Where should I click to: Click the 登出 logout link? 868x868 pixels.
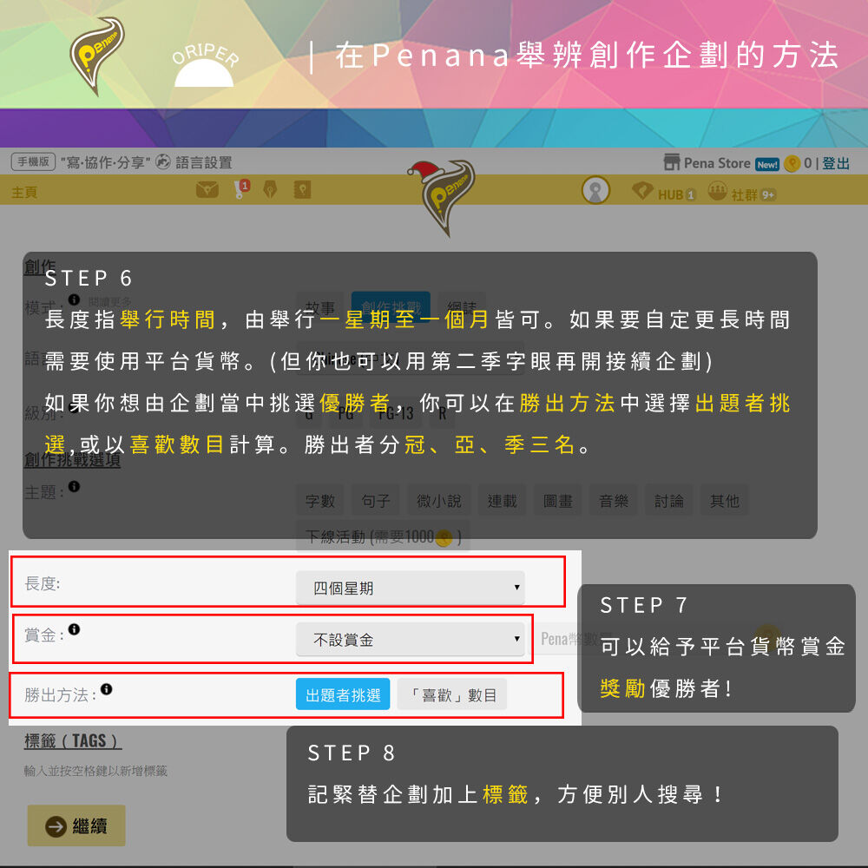pyautogui.click(x=835, y=163)
